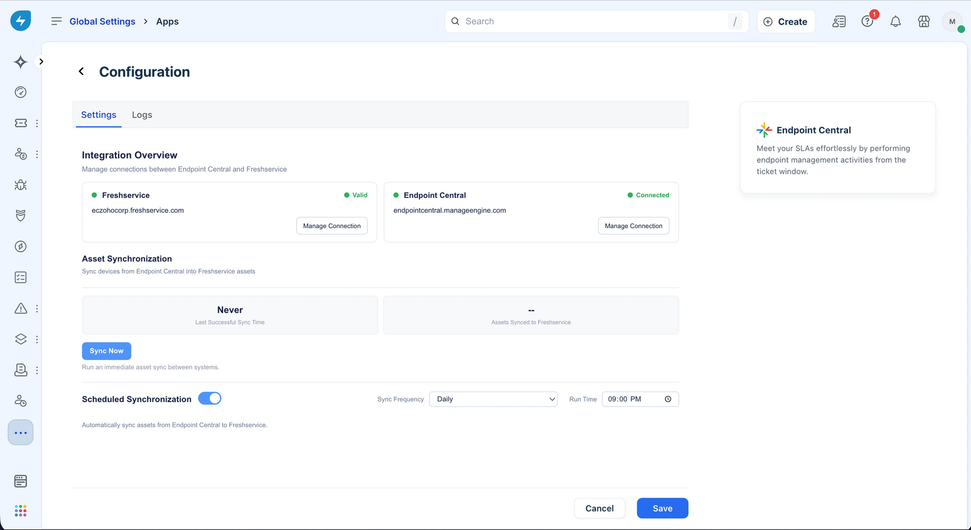The image size is (971, 530).
Task: Save the configuration
Action: tap(662, 508)
